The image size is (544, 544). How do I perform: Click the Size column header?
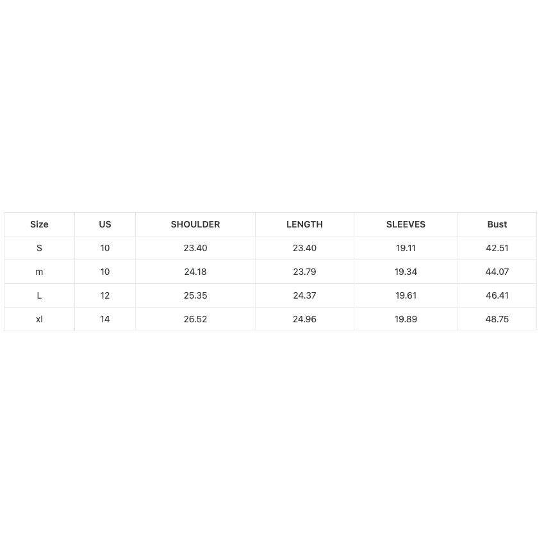39,224
